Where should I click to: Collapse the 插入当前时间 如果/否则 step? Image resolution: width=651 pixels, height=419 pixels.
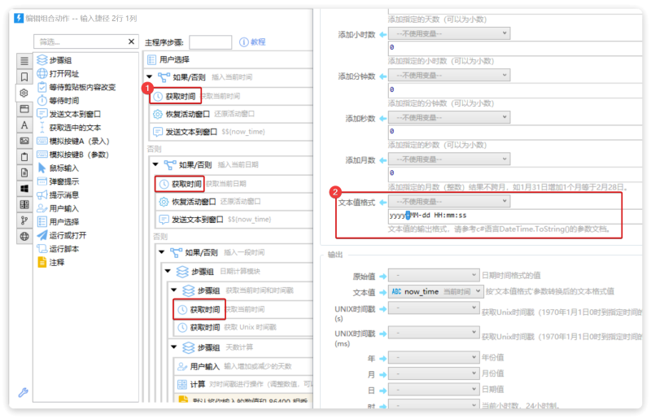click(x=150, y=76)
